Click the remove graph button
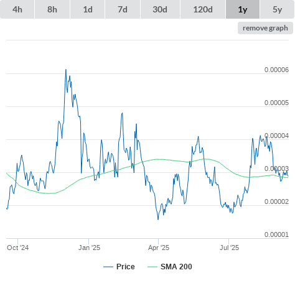Image resolution: width=295 pixels, height=283 pixels. 265,28
